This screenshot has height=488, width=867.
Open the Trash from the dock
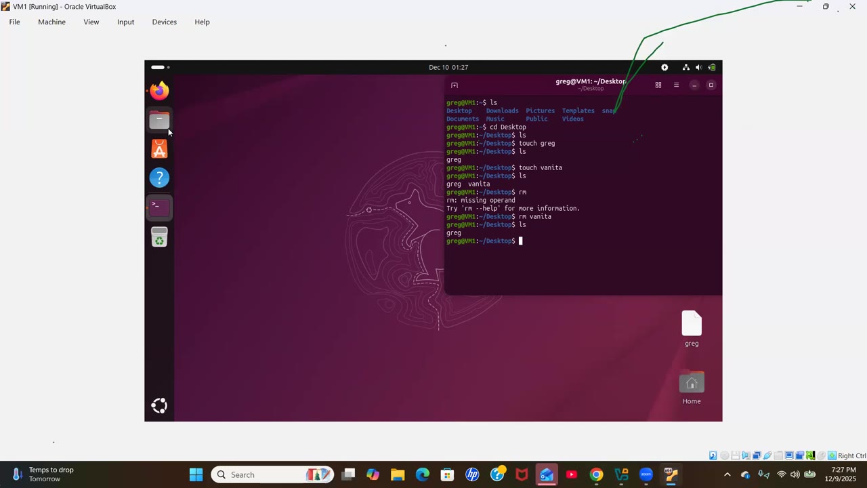tap(159, 237)
